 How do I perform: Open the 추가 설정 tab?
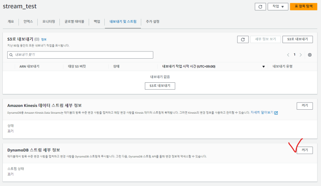[x=152, y=22]
